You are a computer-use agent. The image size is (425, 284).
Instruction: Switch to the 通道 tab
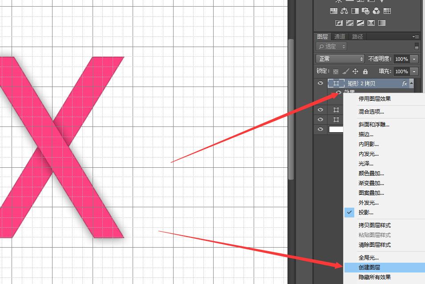[x=340, y=36]
